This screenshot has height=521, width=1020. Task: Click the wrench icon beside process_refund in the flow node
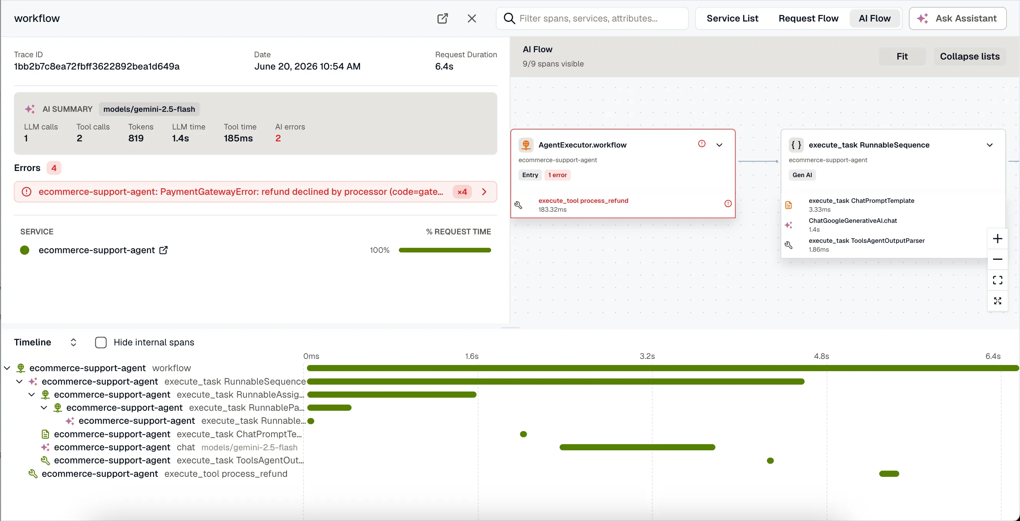coord(518,204)
